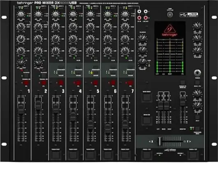Turn the gain knob on channel 4
The image size is (218, 184).
click(73, 14)
